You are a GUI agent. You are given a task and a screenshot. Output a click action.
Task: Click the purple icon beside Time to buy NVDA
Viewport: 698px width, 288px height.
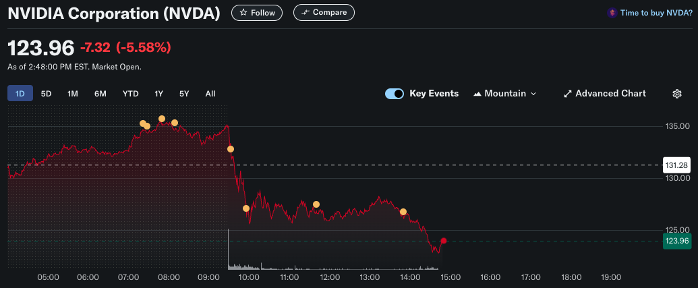point(612,13)
